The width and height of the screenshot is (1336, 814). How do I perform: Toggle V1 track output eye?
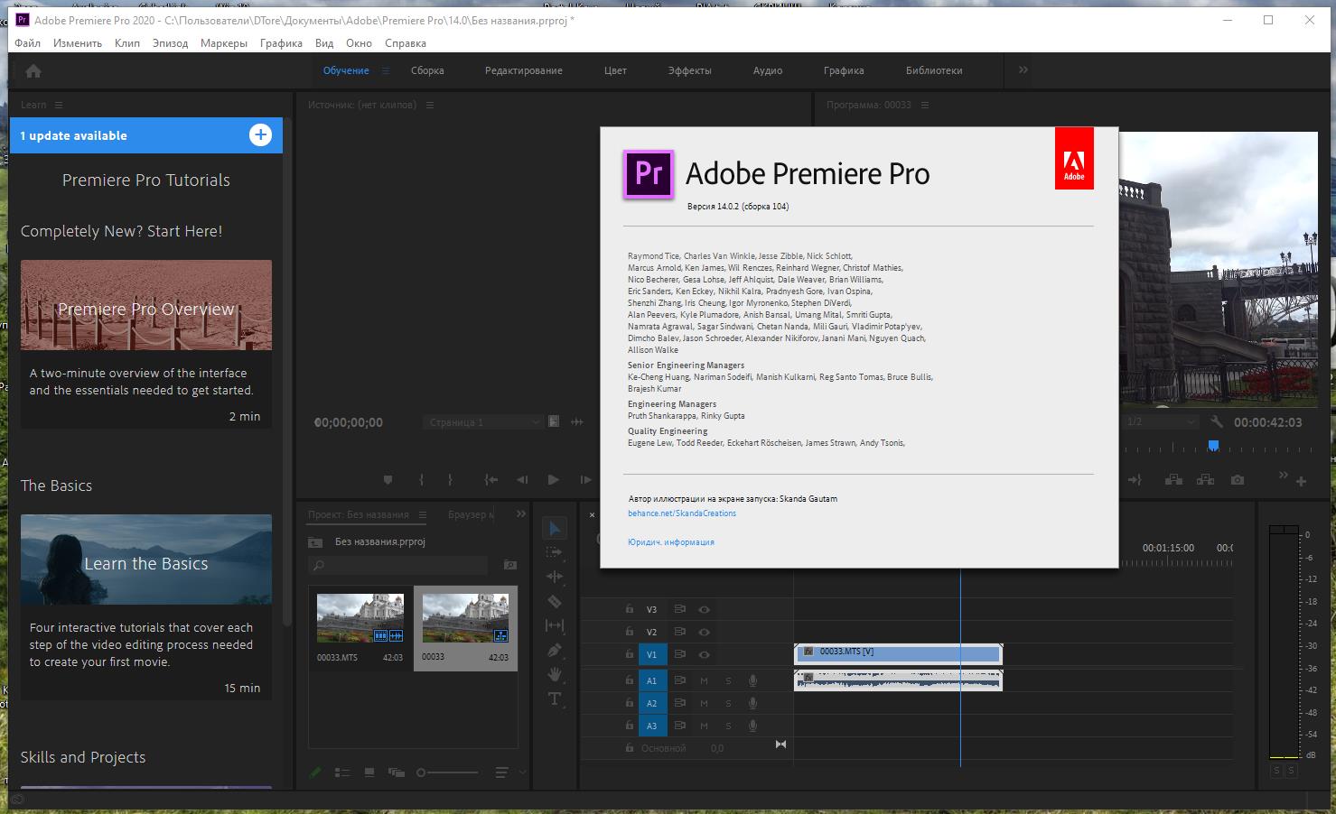pos(704,655)
